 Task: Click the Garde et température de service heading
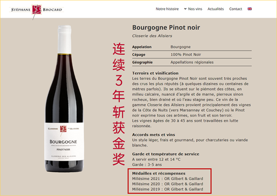(x=165, y=154)
